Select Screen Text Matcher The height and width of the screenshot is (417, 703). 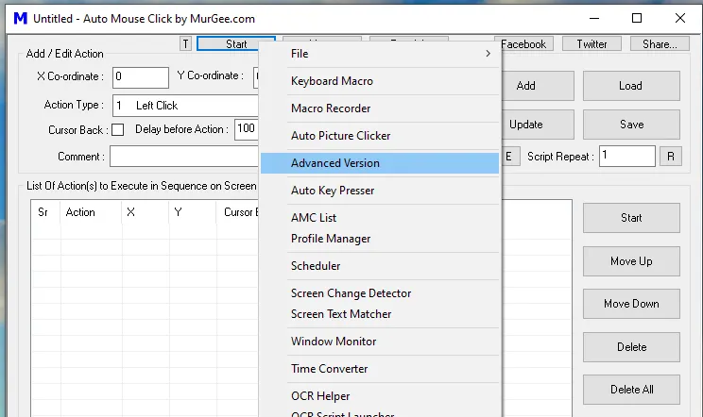pos(380,314)
